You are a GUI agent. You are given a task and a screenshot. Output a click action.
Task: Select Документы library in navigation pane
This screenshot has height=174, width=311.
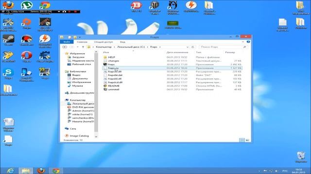(x=80, y=78)
